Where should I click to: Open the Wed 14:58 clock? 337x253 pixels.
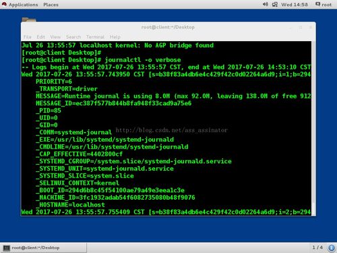[x=295, y=5]
